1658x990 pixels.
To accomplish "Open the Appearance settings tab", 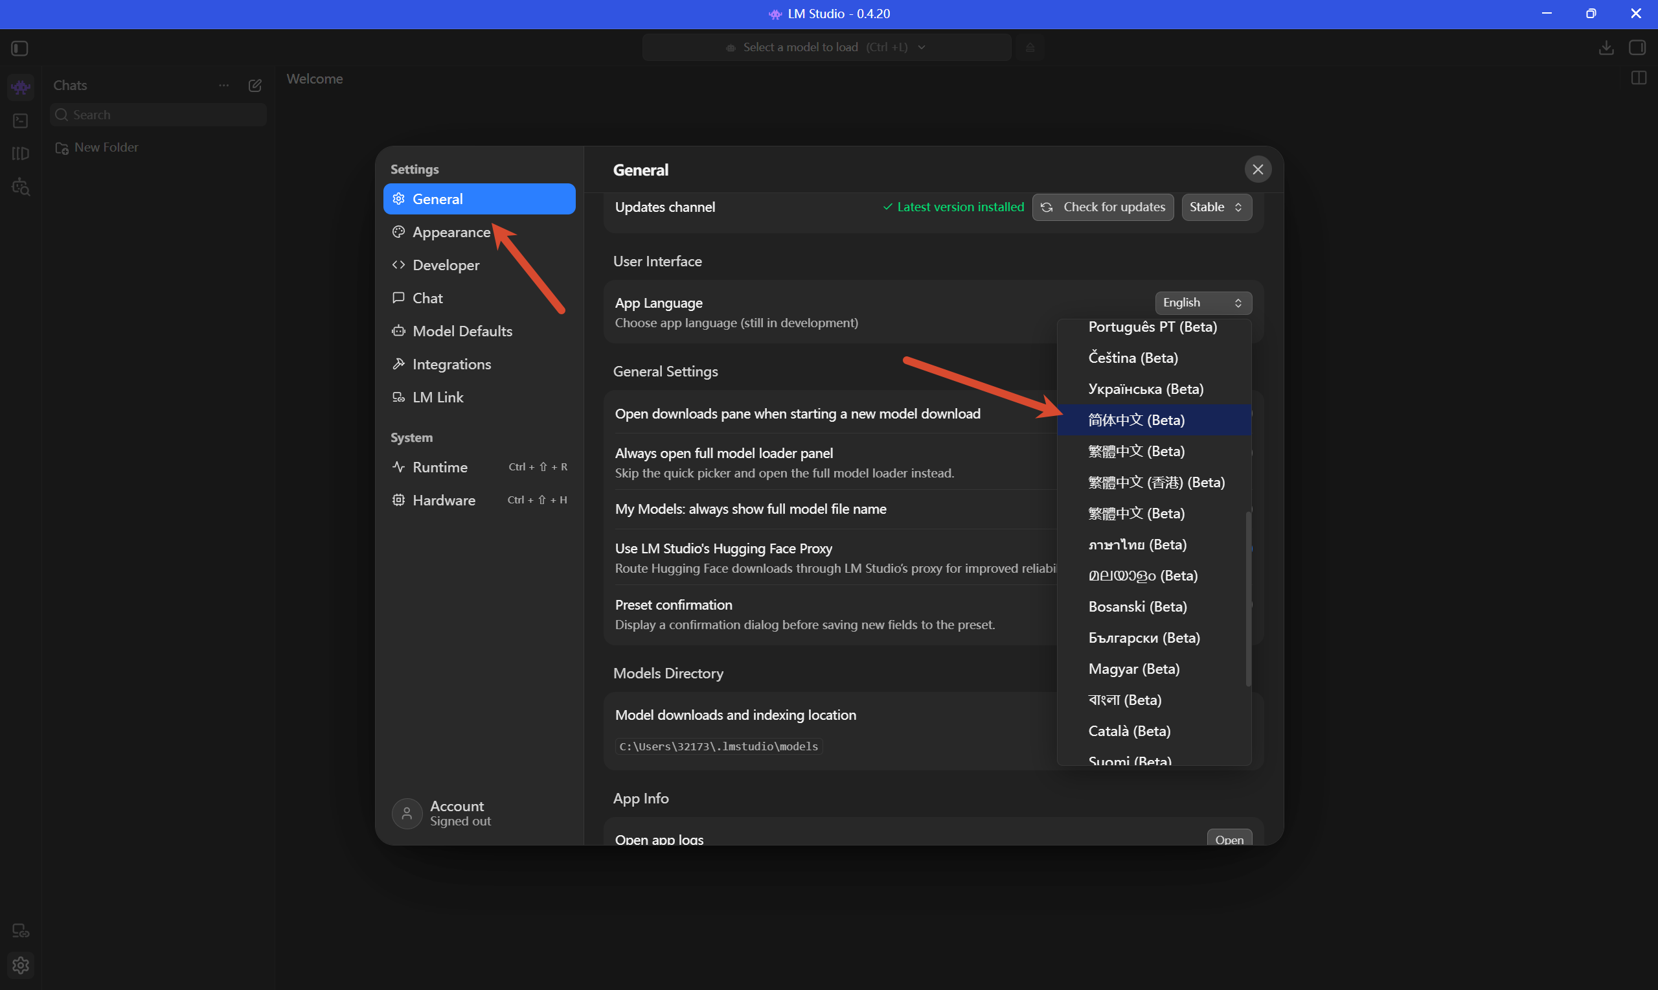I will (479, 232).
